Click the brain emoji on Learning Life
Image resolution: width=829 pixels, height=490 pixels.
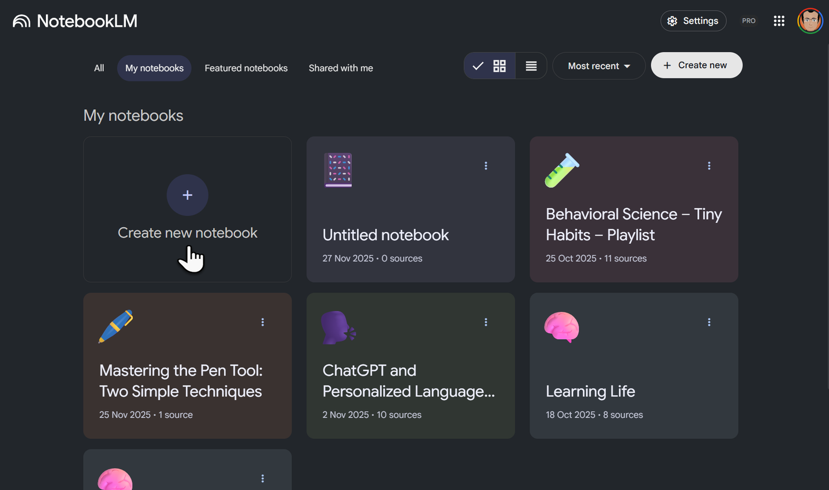(x=562, y=327)
